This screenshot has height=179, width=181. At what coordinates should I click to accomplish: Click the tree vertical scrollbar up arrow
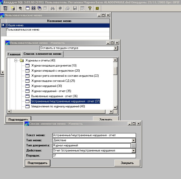pos(115,60)
